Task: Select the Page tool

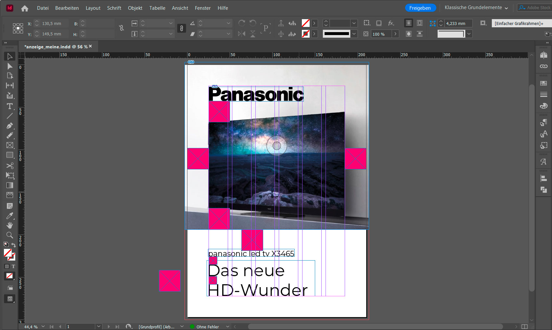Action: coord(10,76)
